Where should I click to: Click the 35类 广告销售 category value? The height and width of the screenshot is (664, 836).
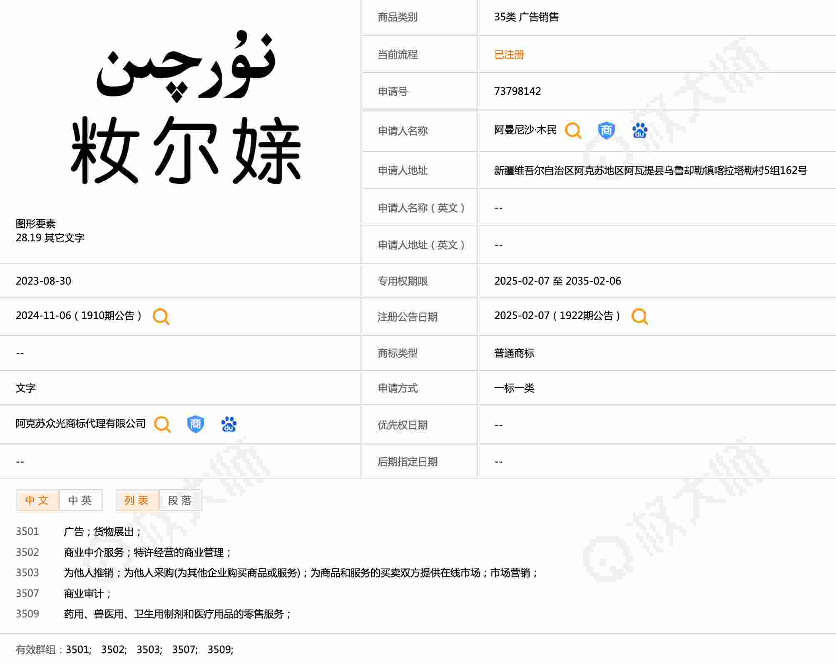pos(526,17)
